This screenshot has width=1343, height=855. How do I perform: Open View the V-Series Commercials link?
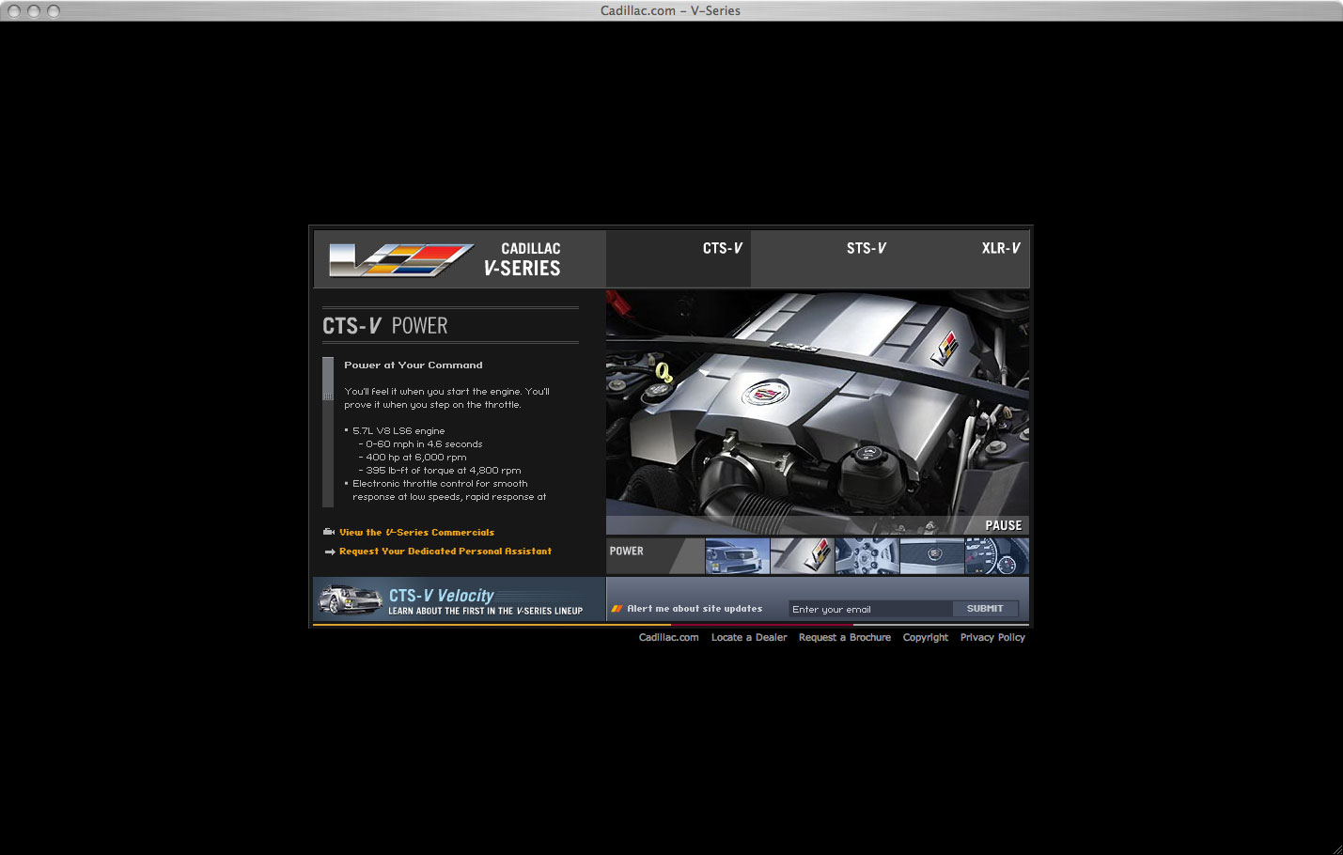pos(416,533)
